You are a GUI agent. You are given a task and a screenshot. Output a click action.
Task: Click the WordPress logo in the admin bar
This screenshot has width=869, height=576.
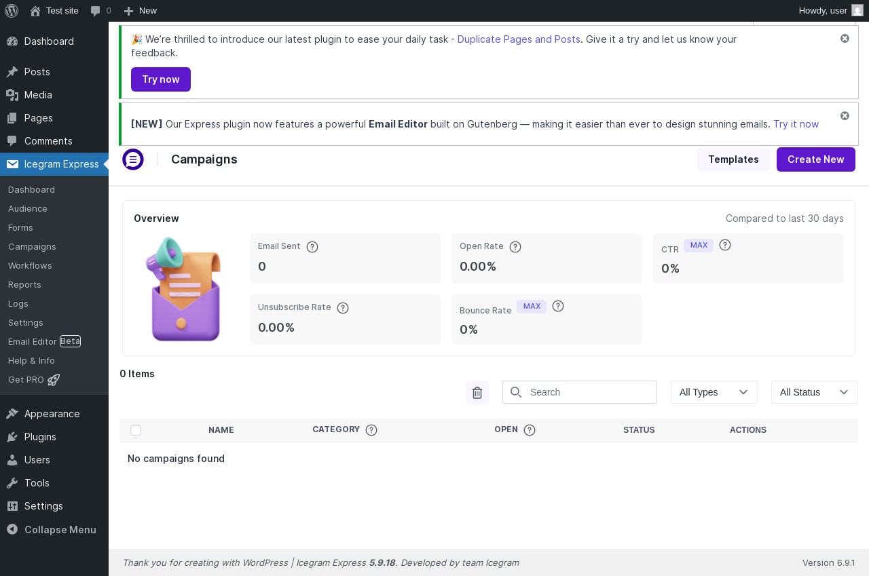pos(12,10)
